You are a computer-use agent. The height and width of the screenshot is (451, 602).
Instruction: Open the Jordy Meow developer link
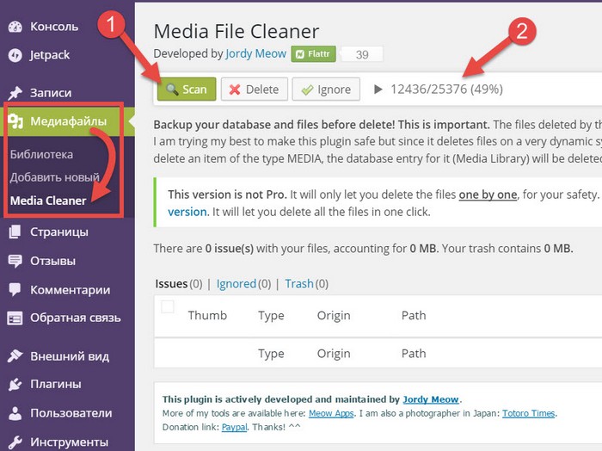pyautogui.click(x=255, y=53)
